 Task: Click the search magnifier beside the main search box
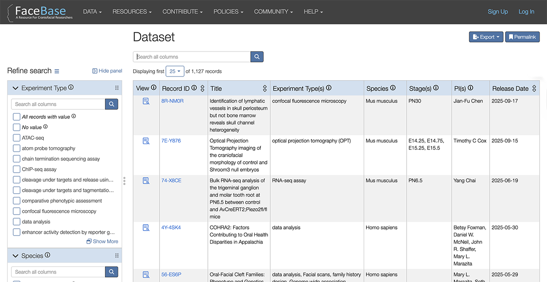click(257, 56)
